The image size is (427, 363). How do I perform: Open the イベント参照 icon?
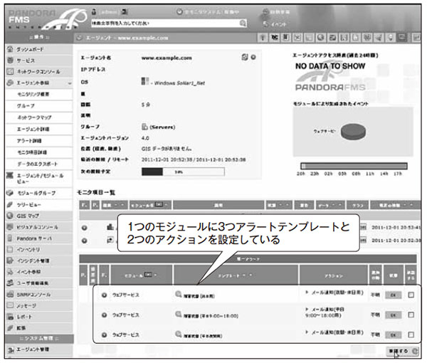[x=10, y=272]
